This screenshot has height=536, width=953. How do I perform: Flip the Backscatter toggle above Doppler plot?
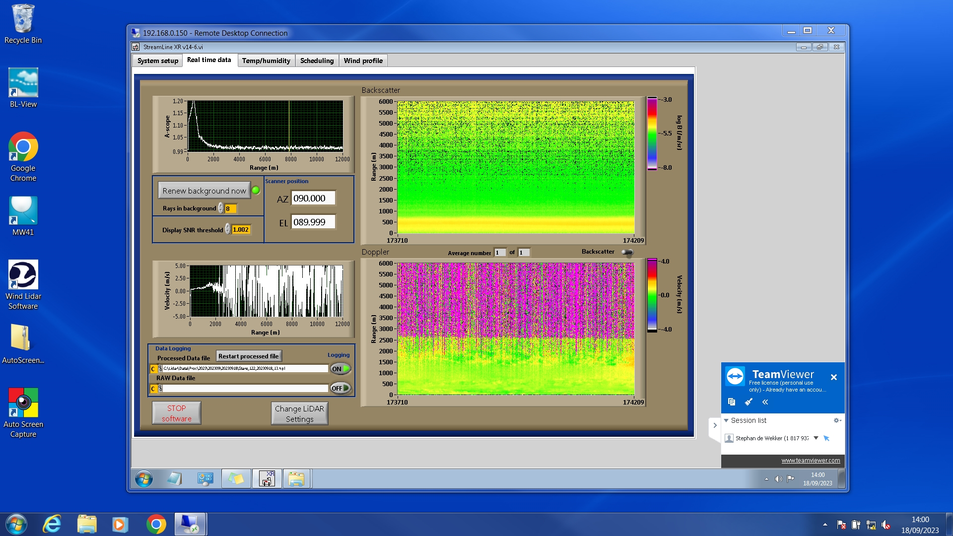point(627,253)
